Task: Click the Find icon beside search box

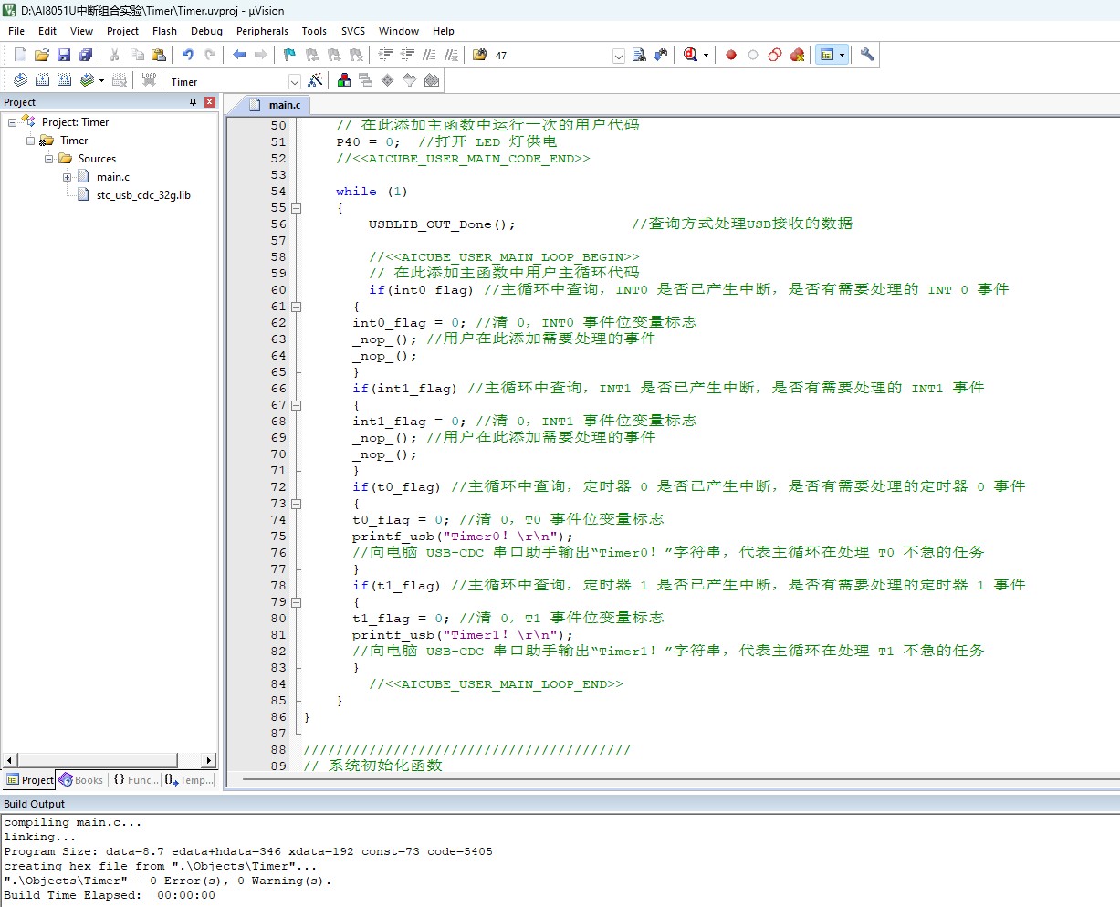Action: tap(639, 55)
